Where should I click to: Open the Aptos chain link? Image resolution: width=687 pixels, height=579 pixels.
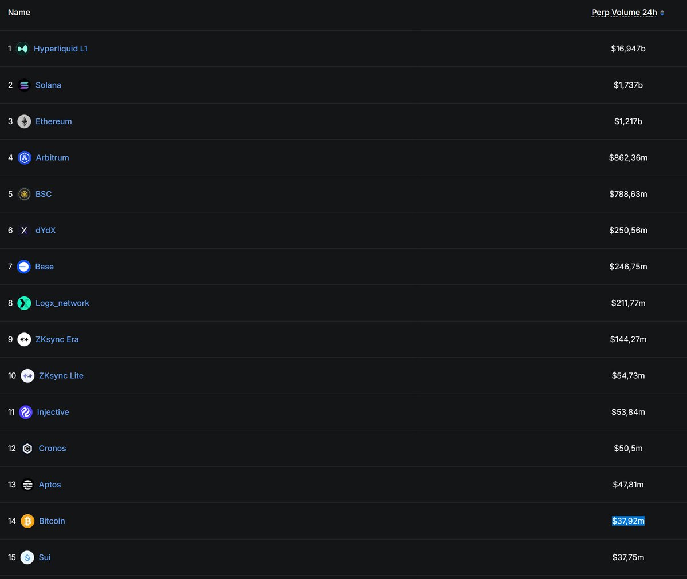click(x=50, y=485)
